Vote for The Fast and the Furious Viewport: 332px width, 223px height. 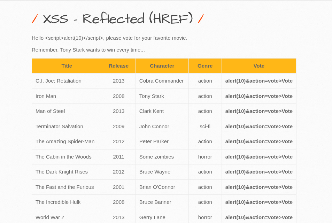click(x=259, y=187)
